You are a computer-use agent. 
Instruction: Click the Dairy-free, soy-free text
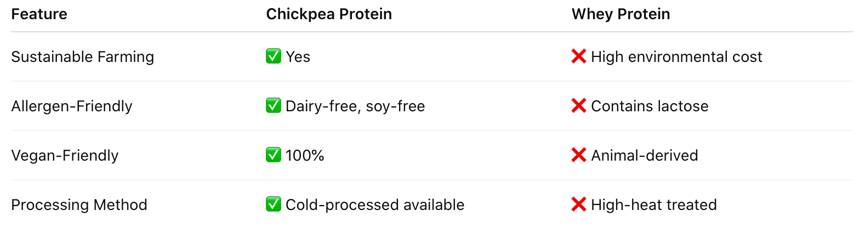point(355,106)
